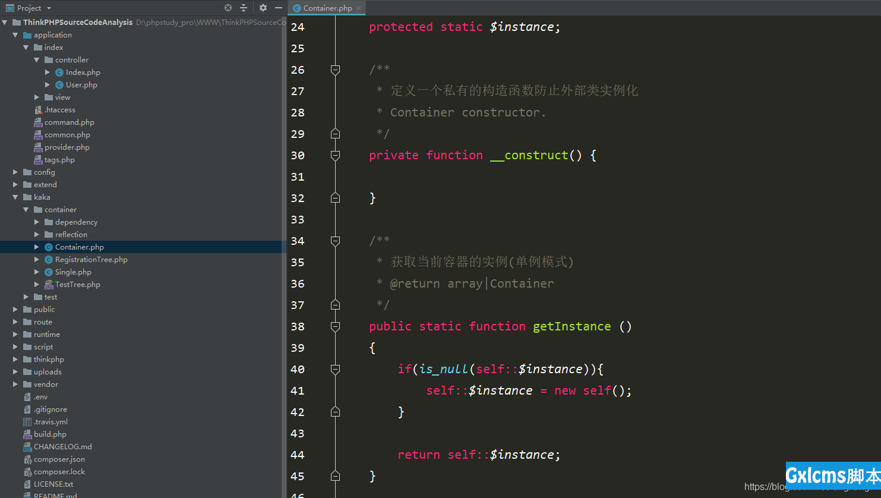Expand the User.php class node
881x498 pixels.
tap(48, 85)
